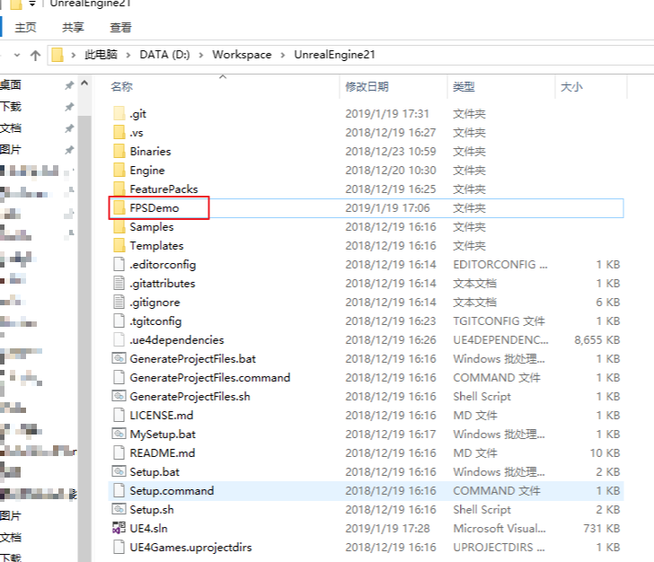Open the 共享 ribbon tab

pyautogui.click(x=73, y=28)
